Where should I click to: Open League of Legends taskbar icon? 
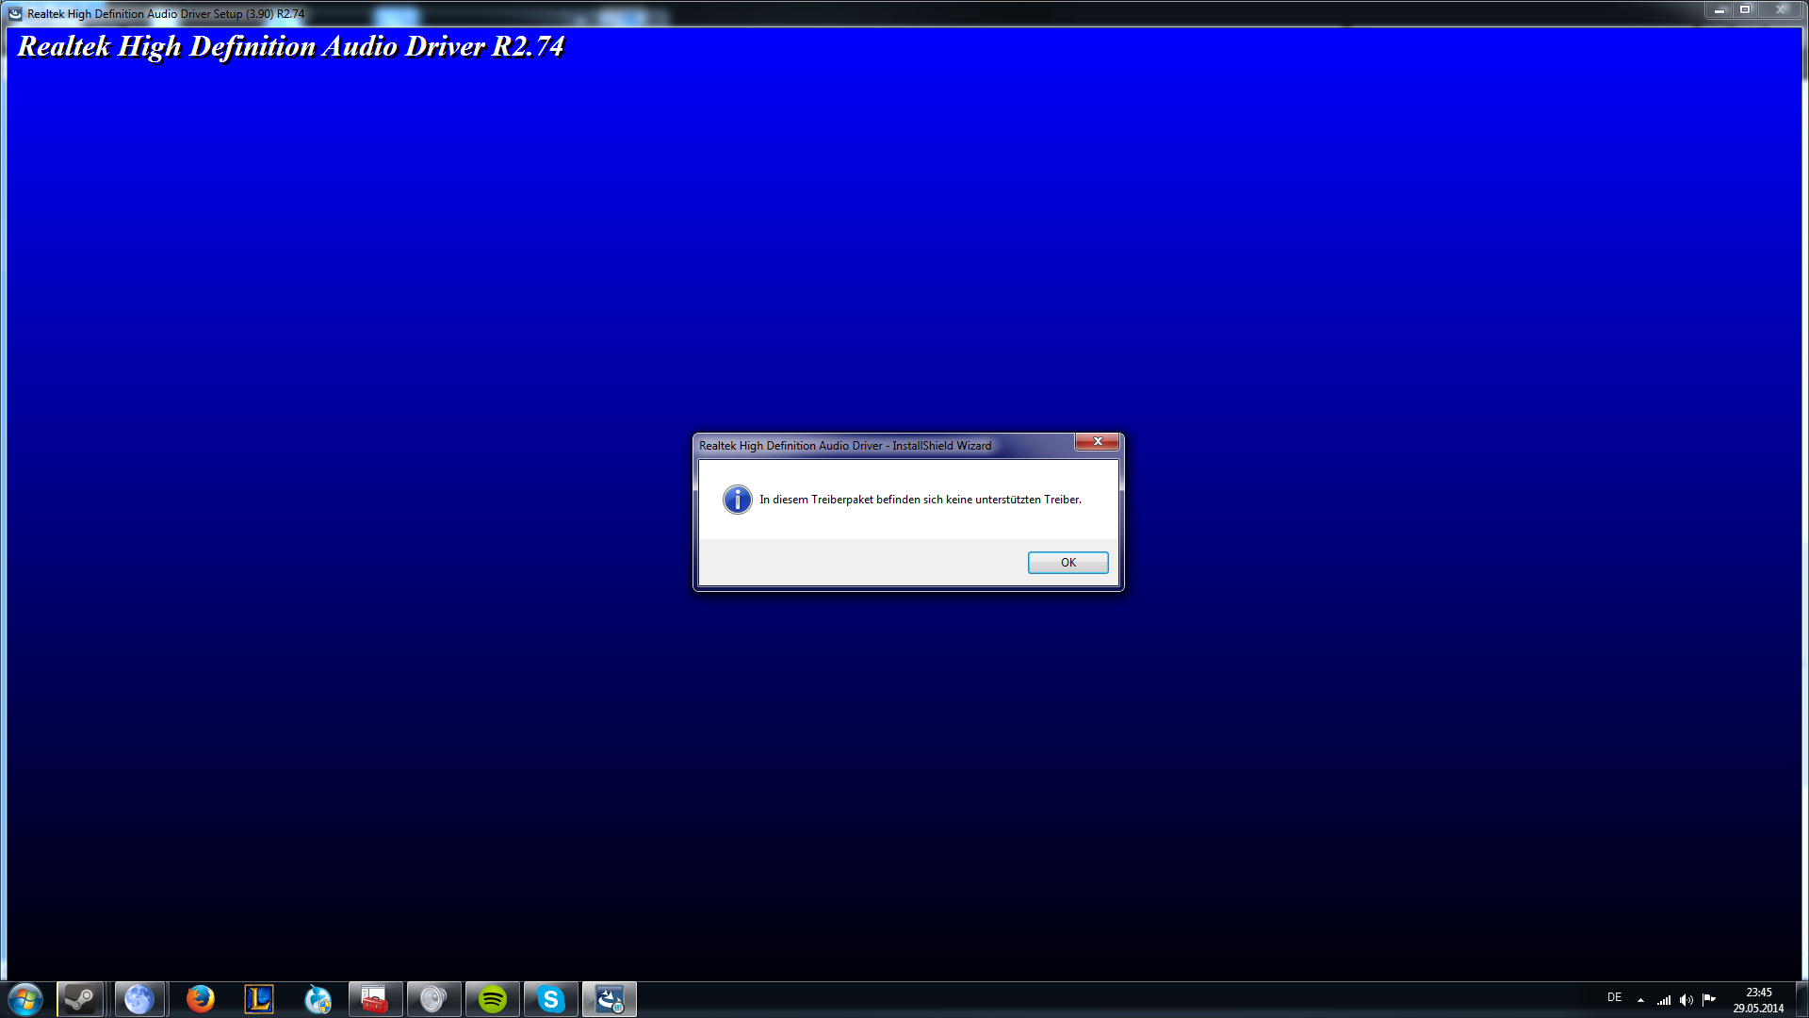[258, 999]
